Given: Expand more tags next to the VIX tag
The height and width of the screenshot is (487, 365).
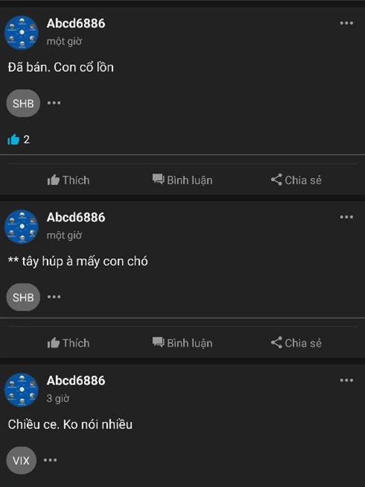Looking at the screenshot, I should tap(50, 460).
